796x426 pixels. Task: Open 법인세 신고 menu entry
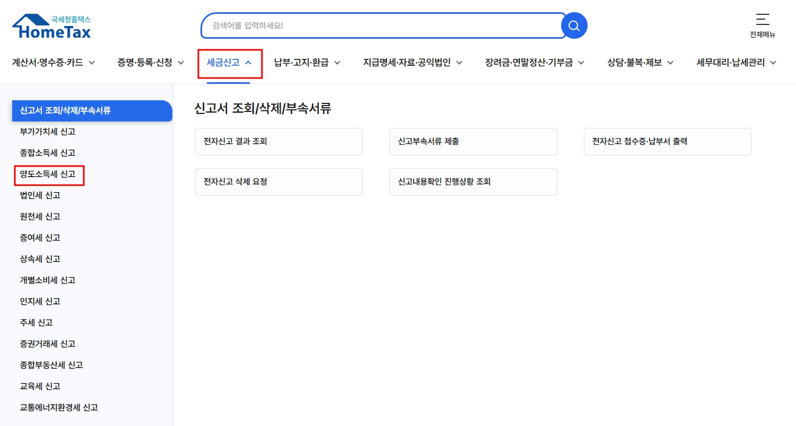[x=39, y=195]
